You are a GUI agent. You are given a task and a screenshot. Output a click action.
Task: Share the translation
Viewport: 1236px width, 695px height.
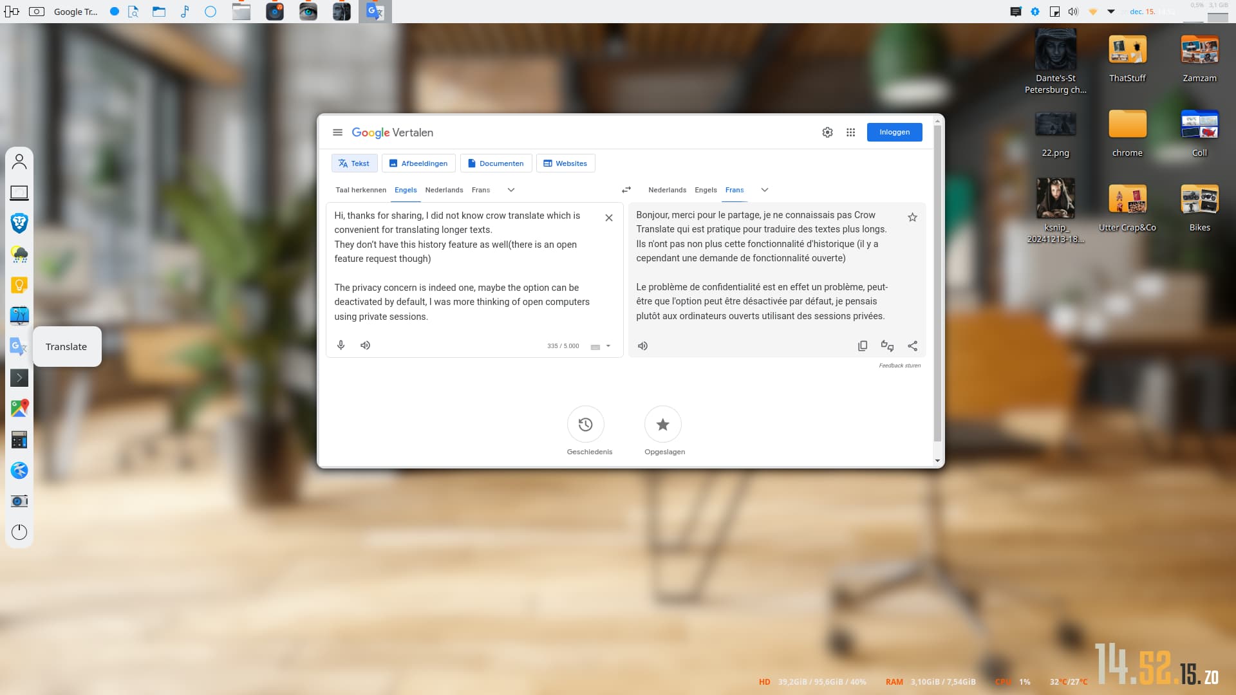point(912,346)
